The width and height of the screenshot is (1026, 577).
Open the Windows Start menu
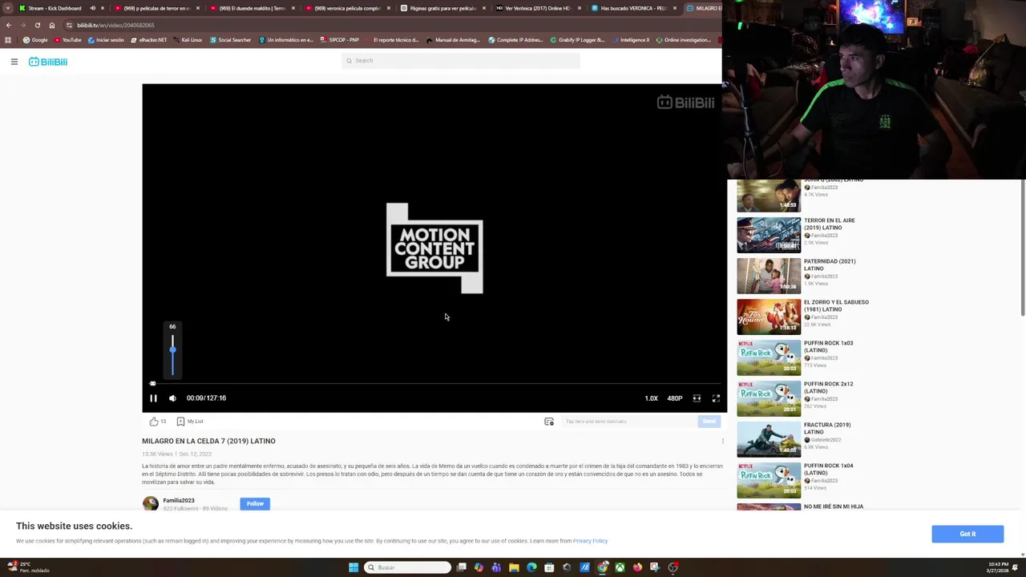(x=353, y=567)
